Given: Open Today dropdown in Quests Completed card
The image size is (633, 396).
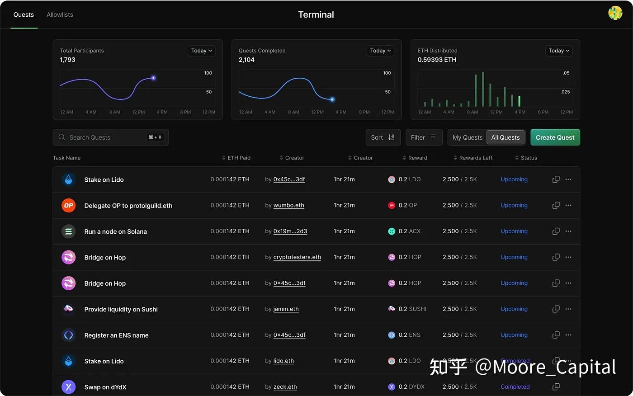Looking at the screenshot, I should coord(380,51).
